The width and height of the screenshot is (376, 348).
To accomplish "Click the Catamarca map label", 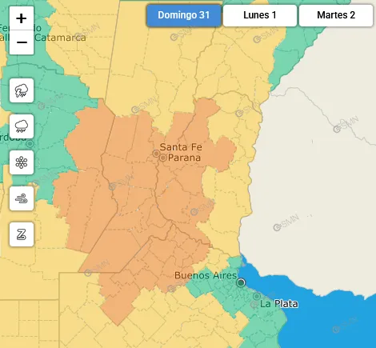I will coord(60,38).
